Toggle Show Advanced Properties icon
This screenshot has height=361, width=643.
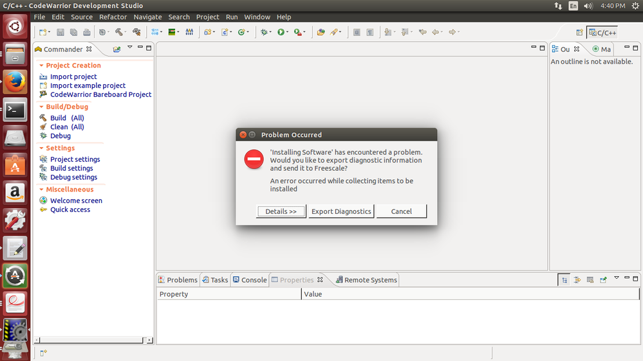[x=577, y=280]
